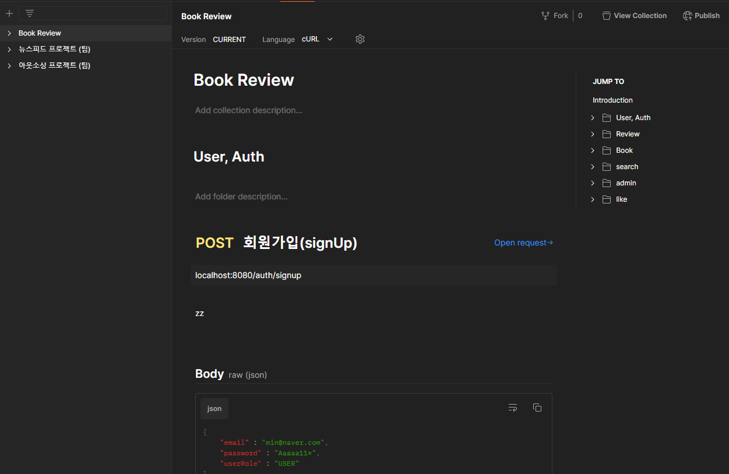The image size is (729, 474).
Task: Click the Open request link
Action: [523, 243]
